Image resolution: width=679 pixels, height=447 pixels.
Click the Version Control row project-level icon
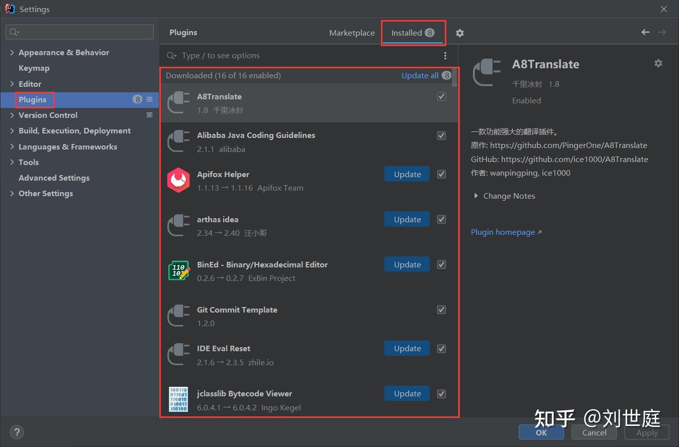(x=149, y=115)
